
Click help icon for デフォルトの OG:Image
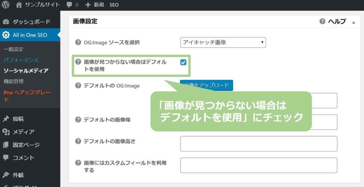[x=78, y=86]
